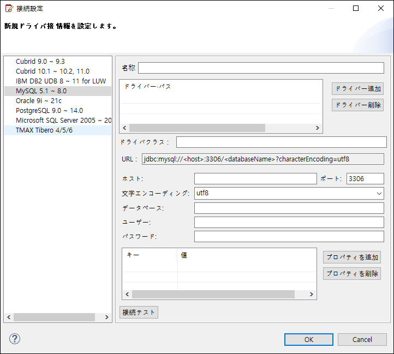Maximize the 接続設定 dialog window
394x354 pixels.
pyautogui.click(x=356, y=8)
